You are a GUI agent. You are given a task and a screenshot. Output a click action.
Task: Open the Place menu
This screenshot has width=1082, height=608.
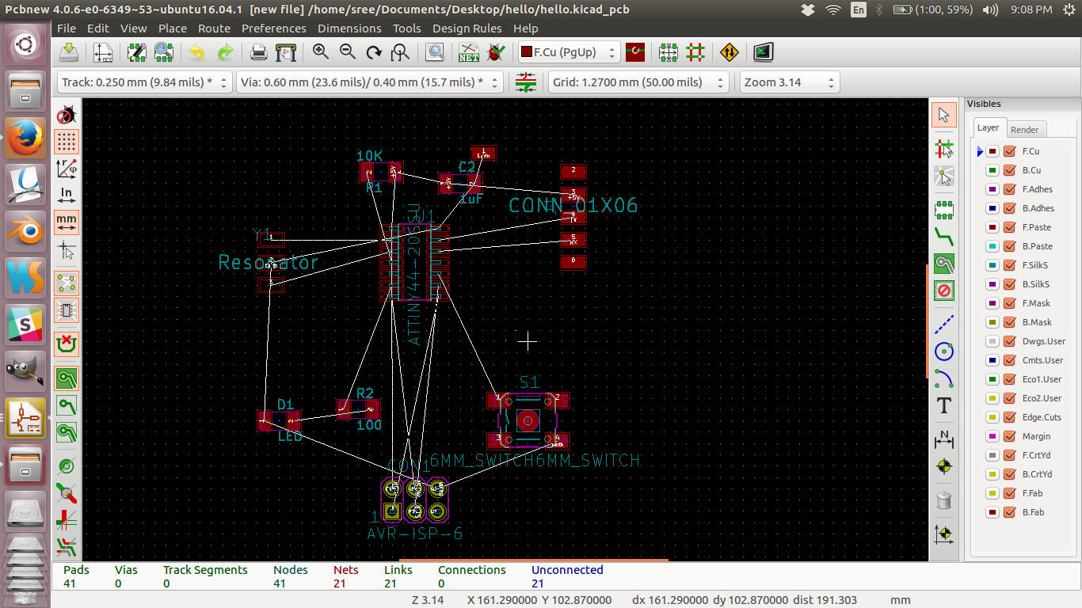coord(172,28)
